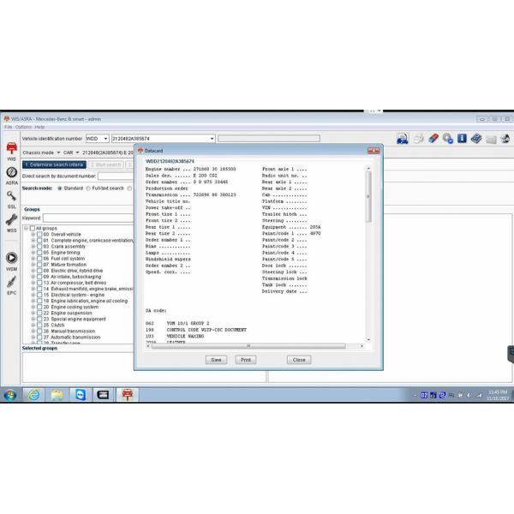
Task: Open the ASRA module in sidebar
Action: pos(12,174)
